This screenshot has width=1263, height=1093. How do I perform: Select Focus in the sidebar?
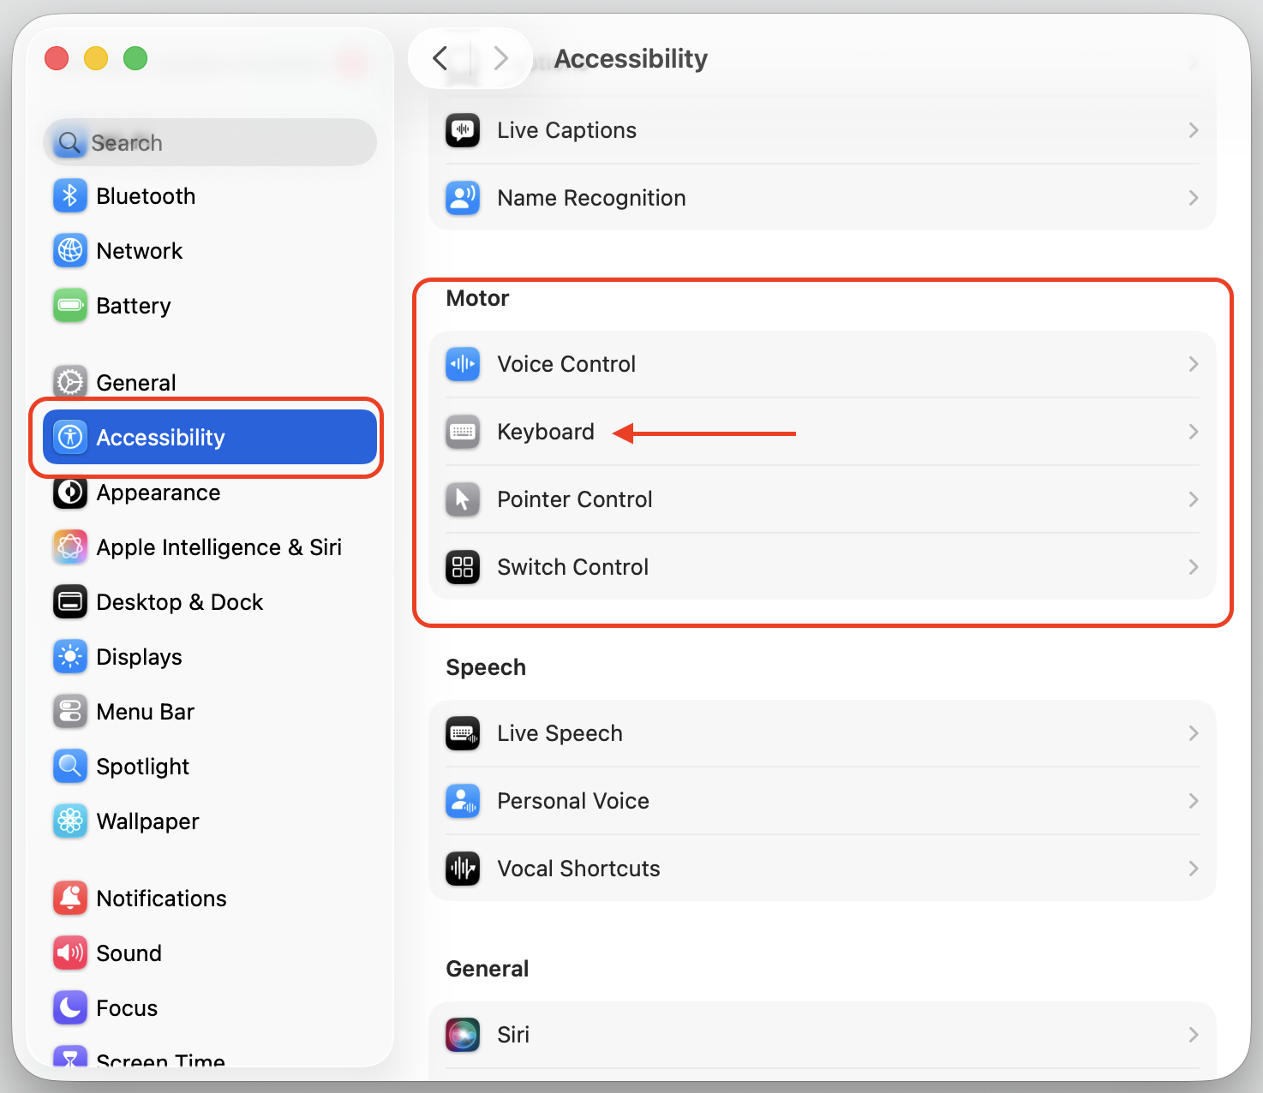[210, 1007]
